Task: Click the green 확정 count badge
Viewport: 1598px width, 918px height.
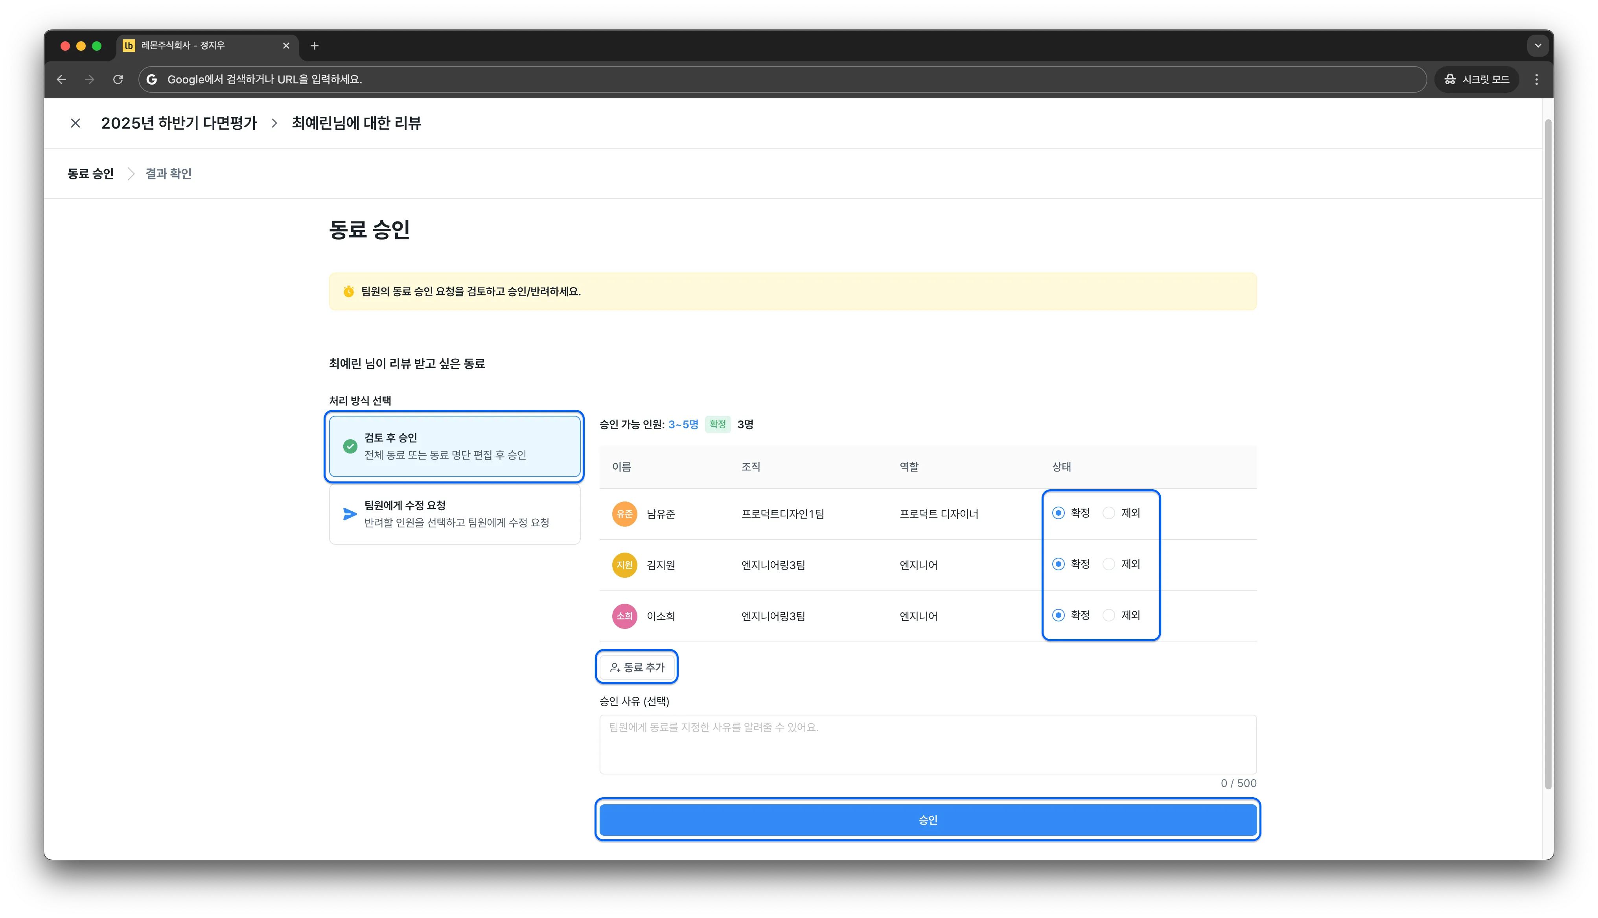Action: coord(718,424)
